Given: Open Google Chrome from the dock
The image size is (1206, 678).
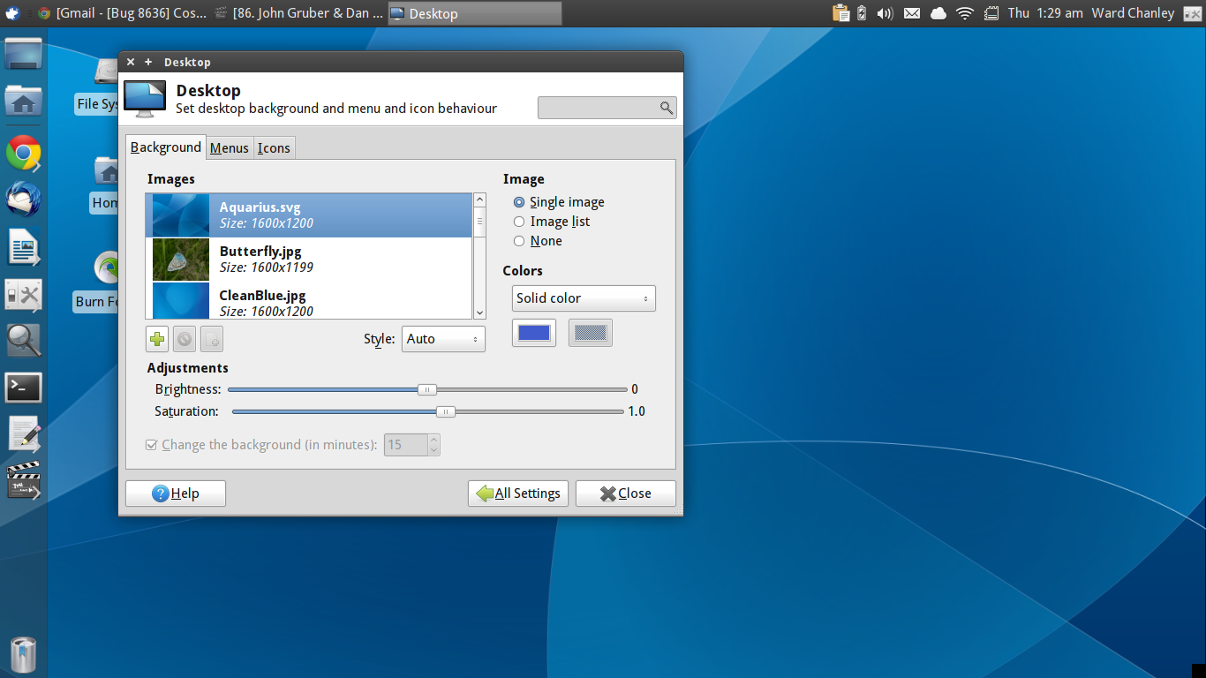Looking at the screenshot, I should (23, 154).
